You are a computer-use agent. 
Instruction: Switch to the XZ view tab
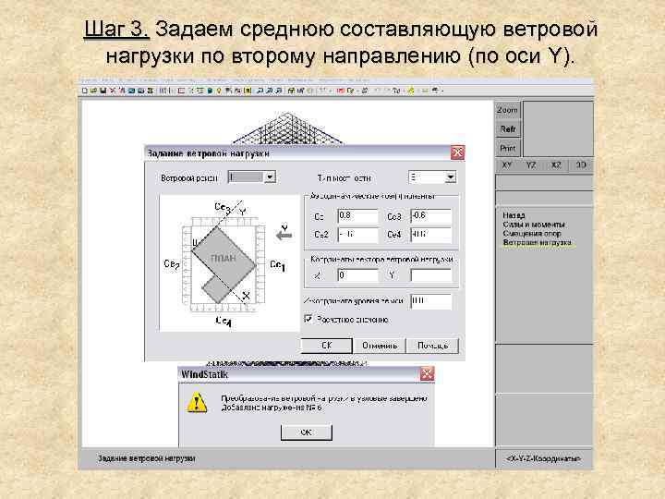pos(556,165)
